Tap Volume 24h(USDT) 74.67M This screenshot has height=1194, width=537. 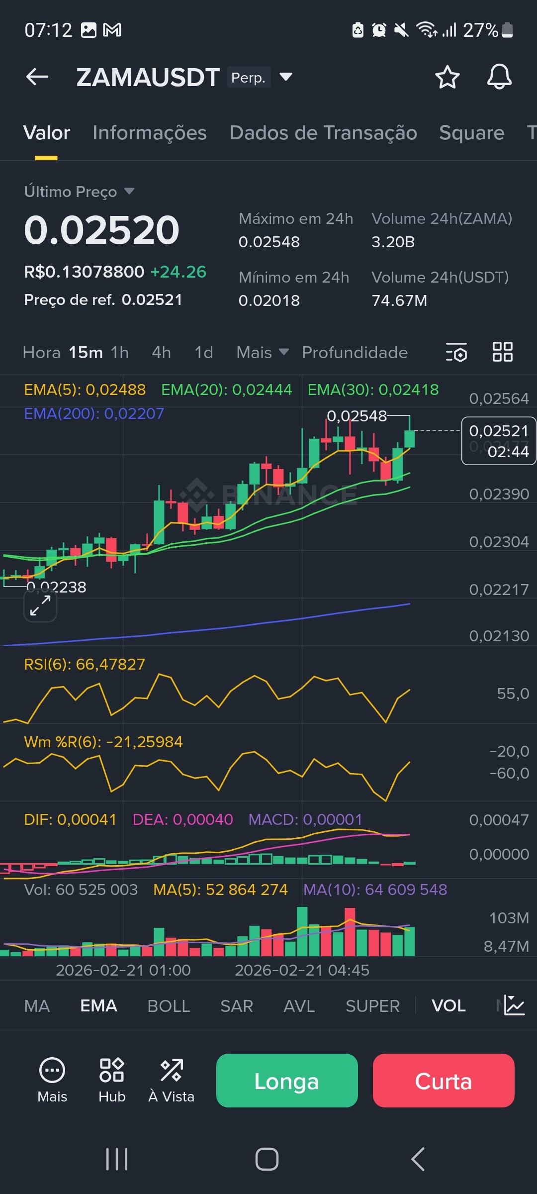(399, 300)
